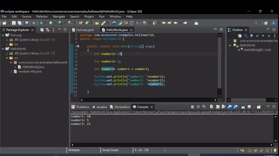Toggle Hide Static Members in Outline
279x156 pixels.
(257, 36)
